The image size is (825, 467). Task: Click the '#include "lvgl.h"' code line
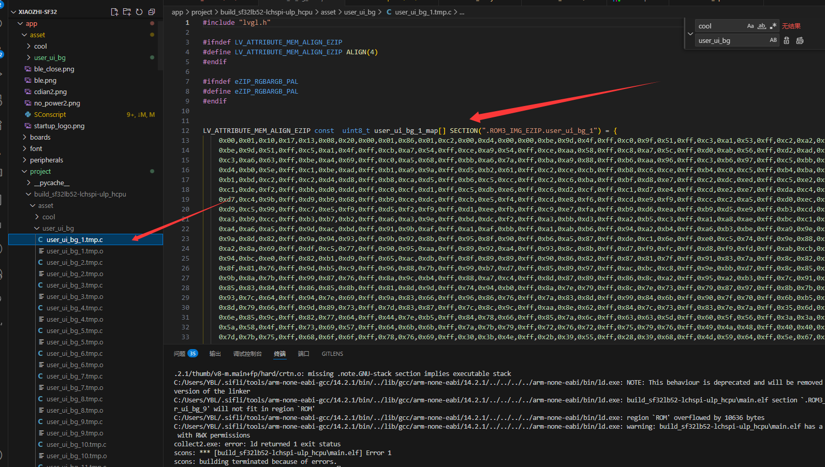point(237,22)
